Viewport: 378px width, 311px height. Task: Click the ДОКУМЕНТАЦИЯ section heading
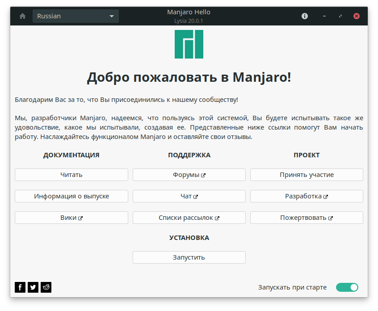click(x=71, y=155)
